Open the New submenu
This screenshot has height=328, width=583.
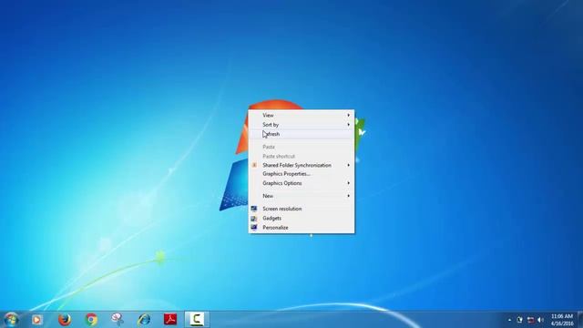click(302, 196)
